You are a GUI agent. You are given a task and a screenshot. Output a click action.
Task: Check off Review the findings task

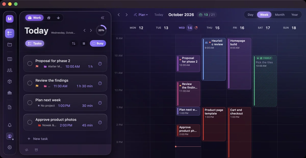coord(30,83)
